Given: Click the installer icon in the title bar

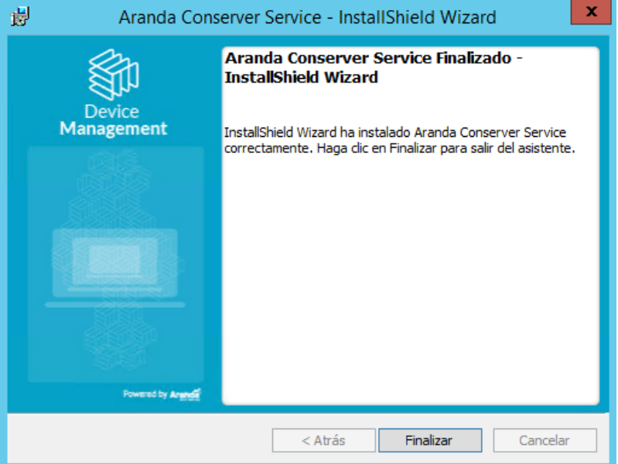Looking at the screenshot, I should coord(19,16).
